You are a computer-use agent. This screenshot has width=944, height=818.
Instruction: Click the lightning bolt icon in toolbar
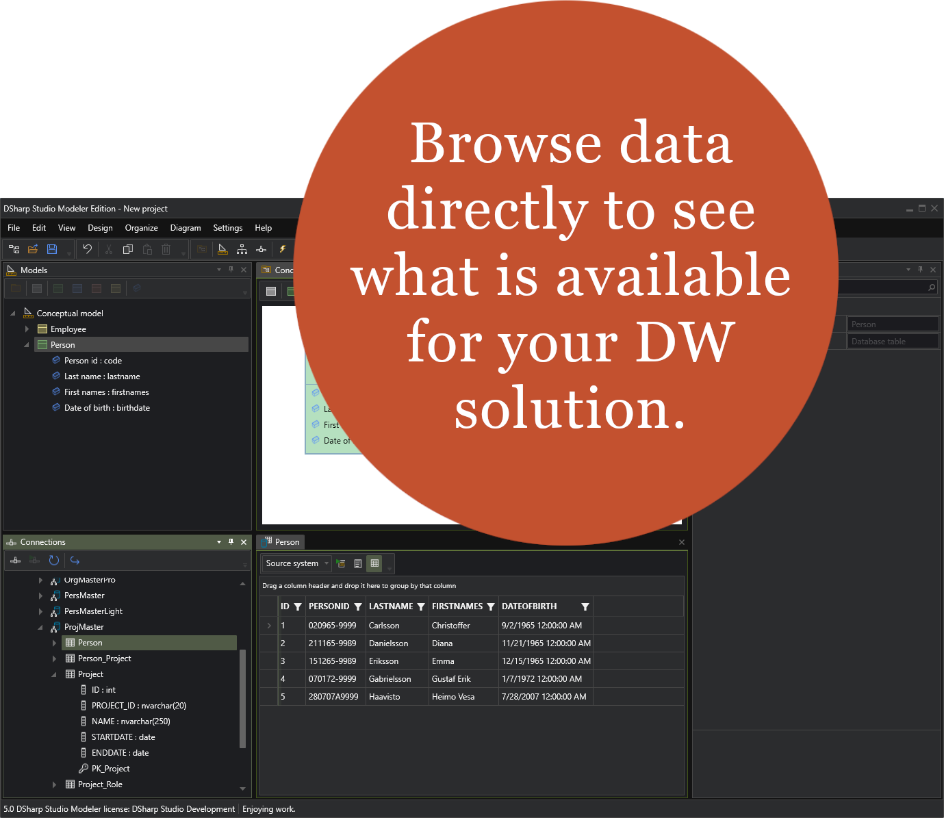coord(282,249)
